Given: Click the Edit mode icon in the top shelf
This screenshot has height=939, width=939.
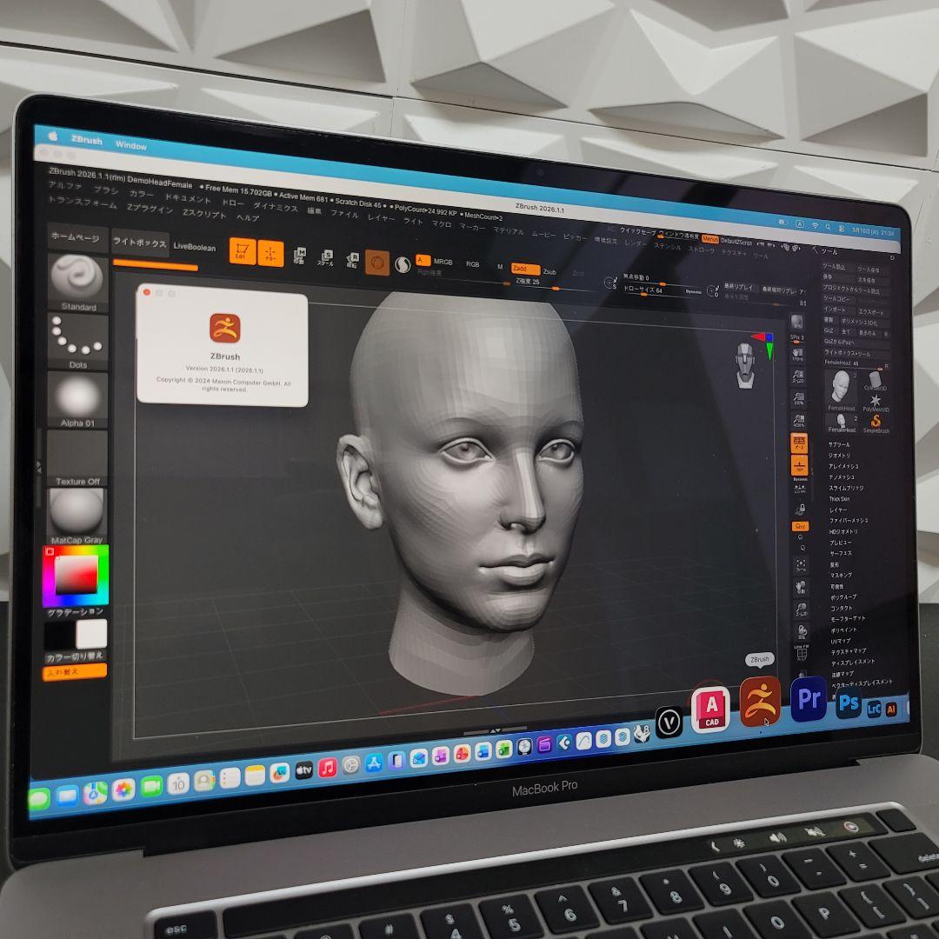Looking at the screenshot, I should tap(242, 254).
